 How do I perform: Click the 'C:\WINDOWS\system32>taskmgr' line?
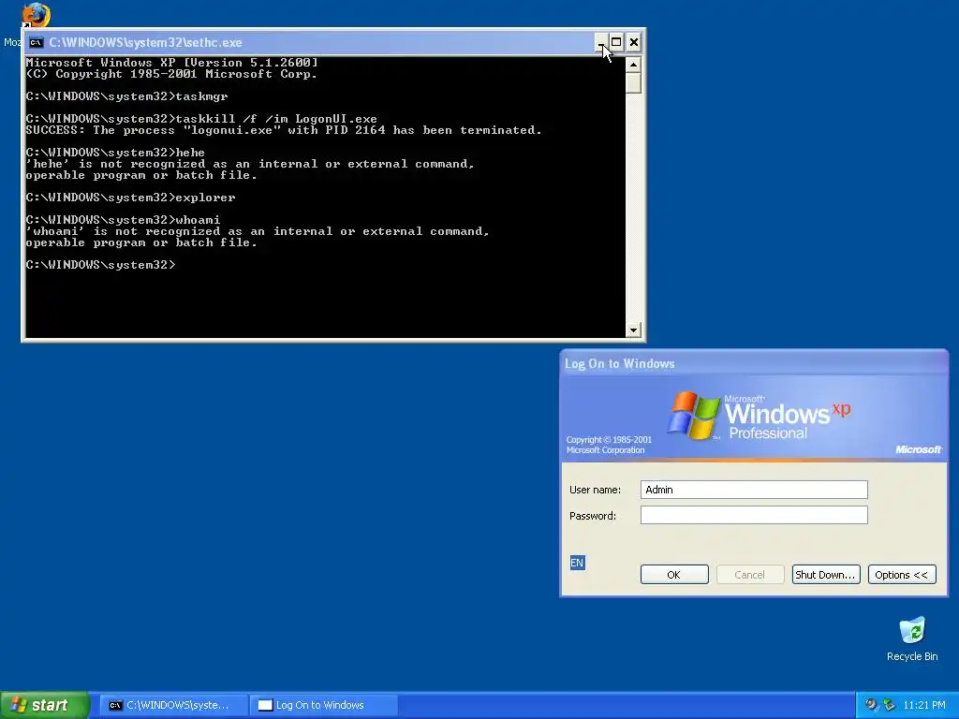(126, 96)
